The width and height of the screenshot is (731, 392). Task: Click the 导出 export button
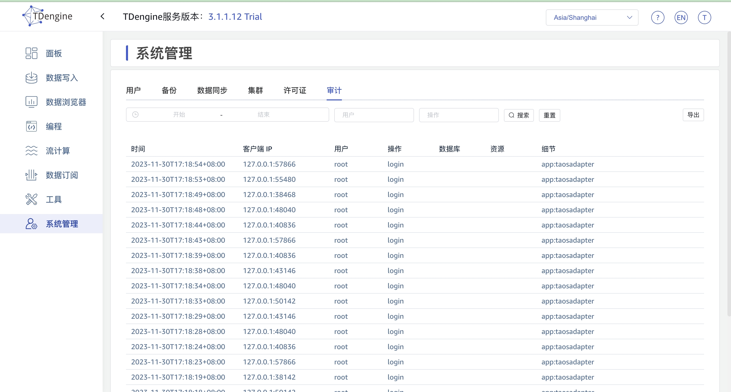tap(693, 115)
